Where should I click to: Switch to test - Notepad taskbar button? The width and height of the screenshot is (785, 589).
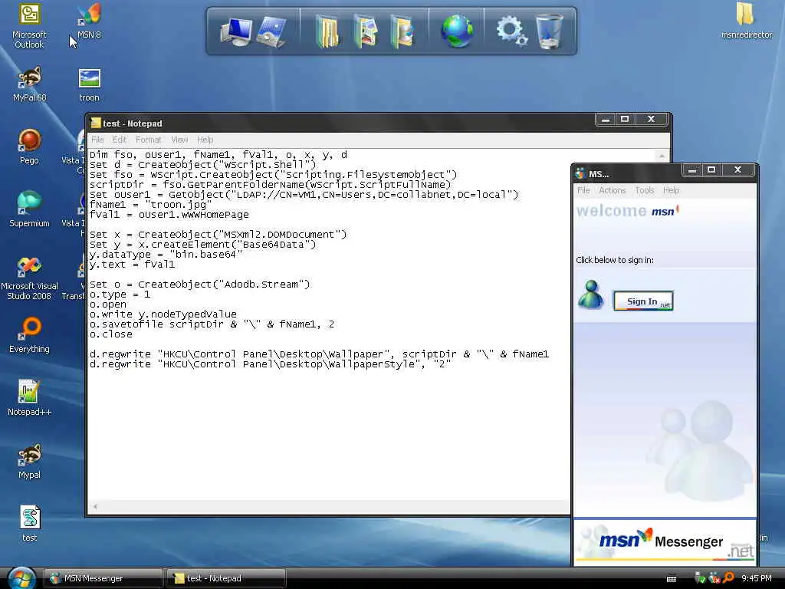pyautogui.click(x=226, y=578)
